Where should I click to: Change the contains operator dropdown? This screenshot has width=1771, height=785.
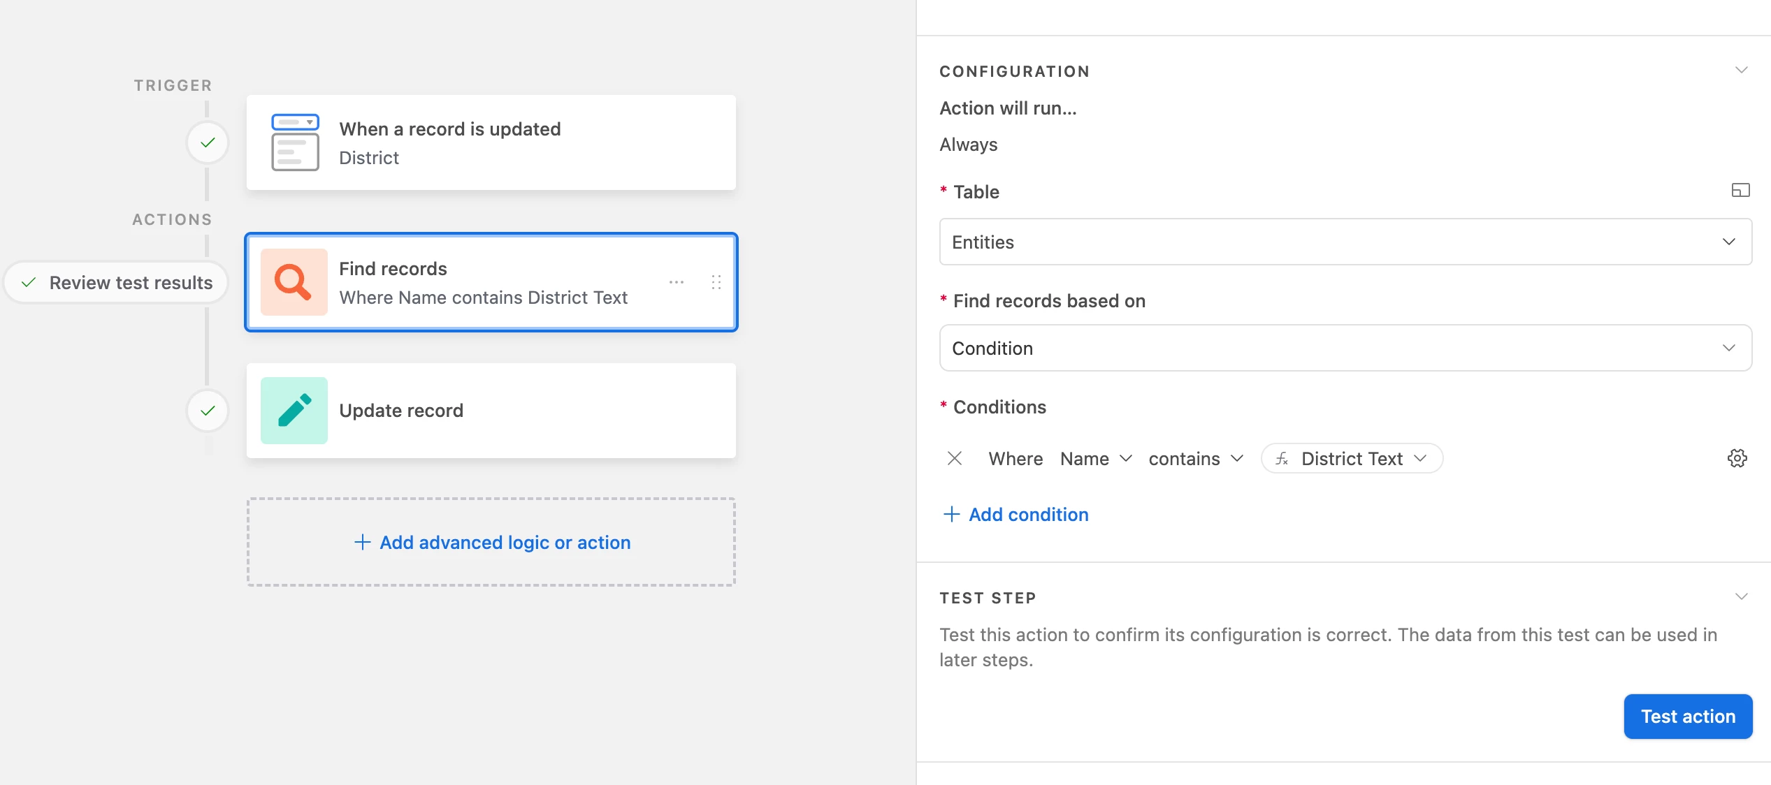1195,458
